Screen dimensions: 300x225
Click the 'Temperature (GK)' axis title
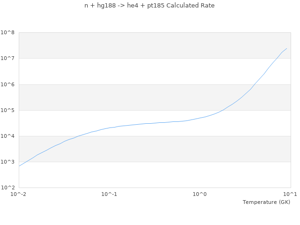click(x=266, y=202)
